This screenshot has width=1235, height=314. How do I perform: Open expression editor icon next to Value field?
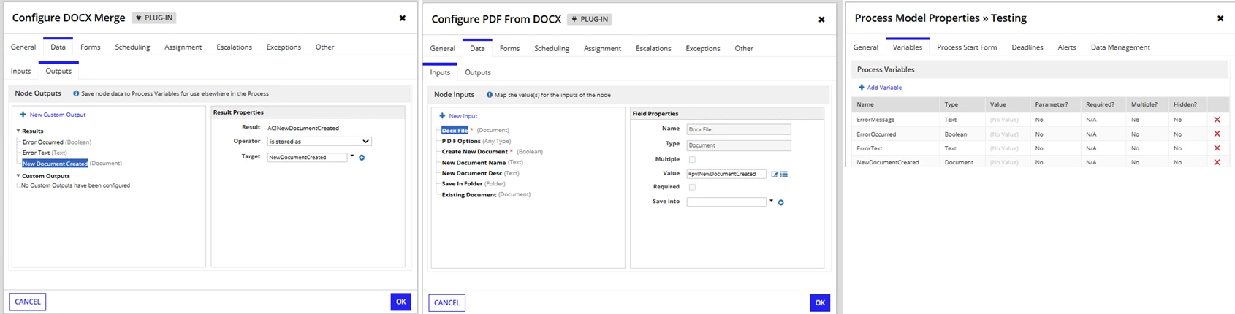tap(775, 175)
